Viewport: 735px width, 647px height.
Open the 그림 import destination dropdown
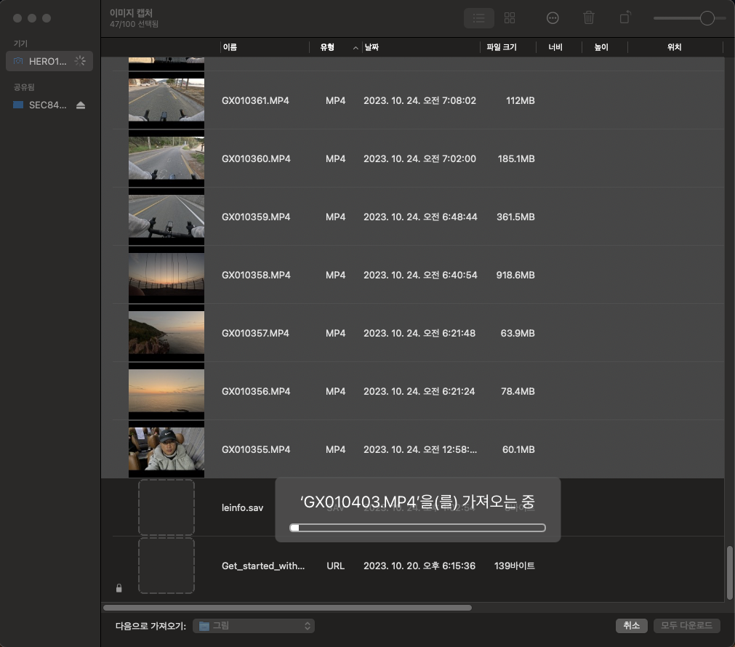[254, 625]
